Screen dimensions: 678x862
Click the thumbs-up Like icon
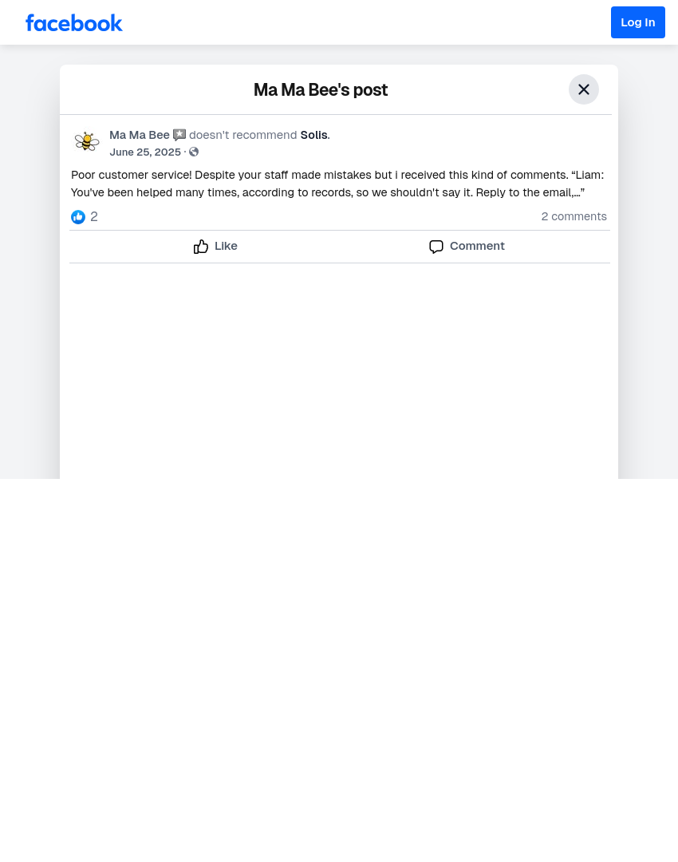click(201, 247)
